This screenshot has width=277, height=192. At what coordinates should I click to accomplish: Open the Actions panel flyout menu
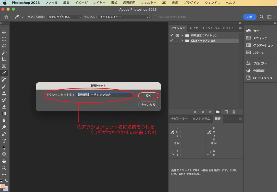[240, 28]
